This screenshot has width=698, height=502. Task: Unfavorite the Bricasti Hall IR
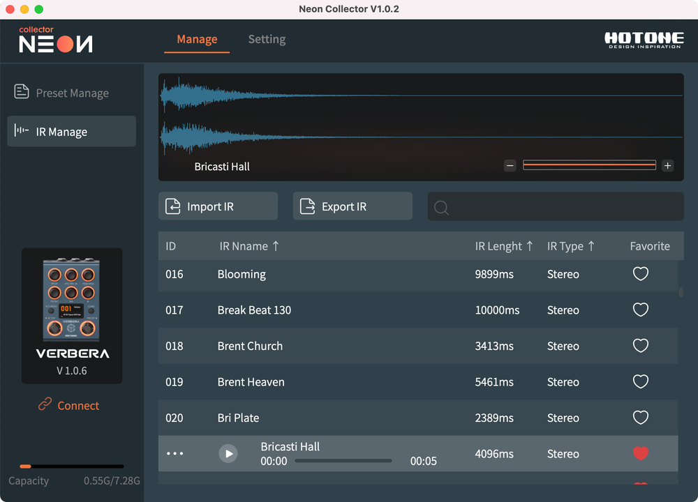point(640,454)
